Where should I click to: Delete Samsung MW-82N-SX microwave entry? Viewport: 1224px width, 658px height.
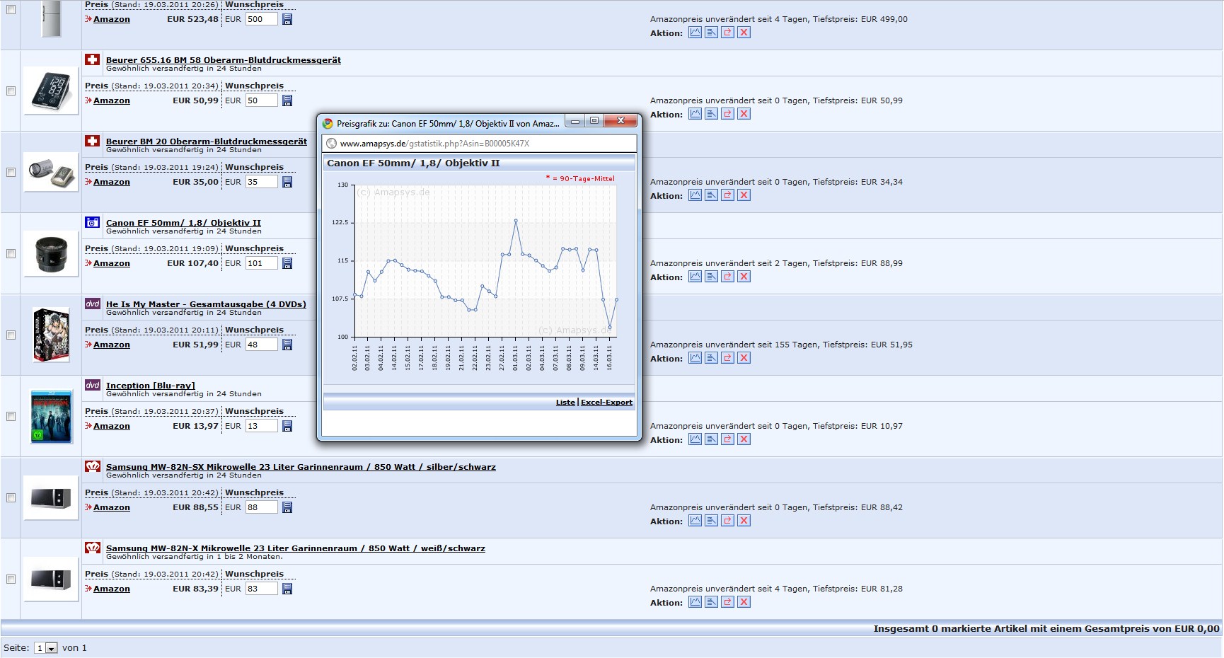coord(744,521)
